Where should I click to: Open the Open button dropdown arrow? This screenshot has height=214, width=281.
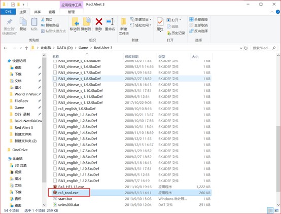click(x=180, y=20)
